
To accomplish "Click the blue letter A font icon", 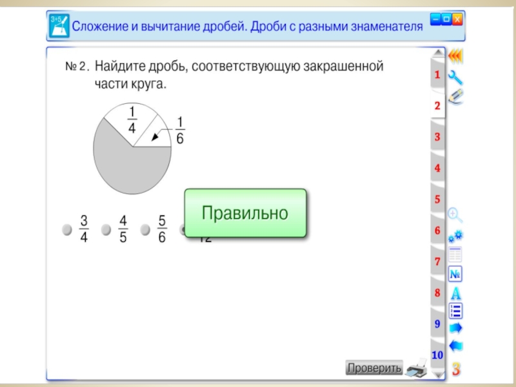I will pos(456,293).
